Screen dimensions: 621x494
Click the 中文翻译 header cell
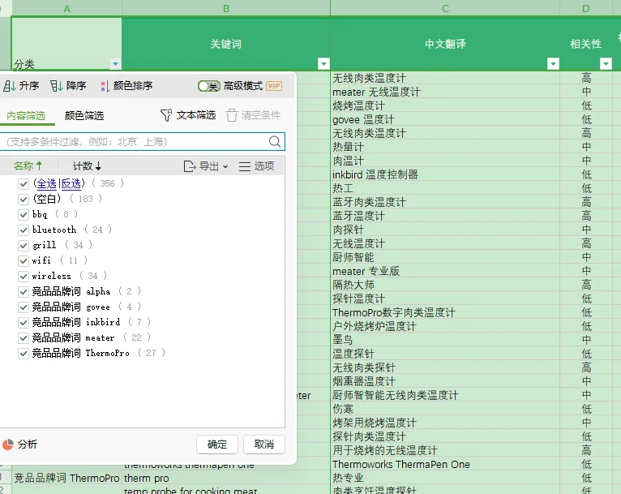(445, 44)
